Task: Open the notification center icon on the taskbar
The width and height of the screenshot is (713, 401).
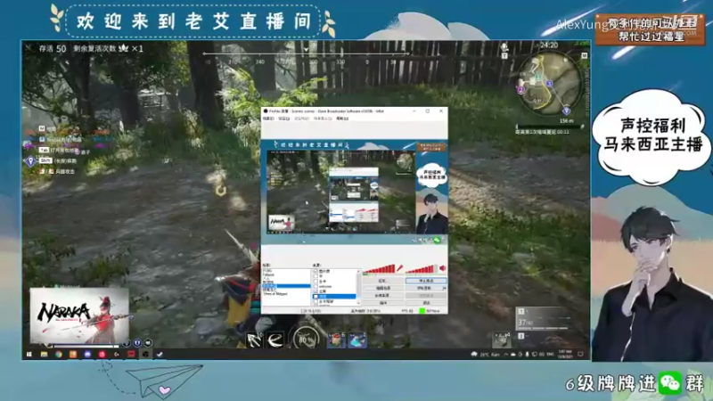Action: (581, 354)
